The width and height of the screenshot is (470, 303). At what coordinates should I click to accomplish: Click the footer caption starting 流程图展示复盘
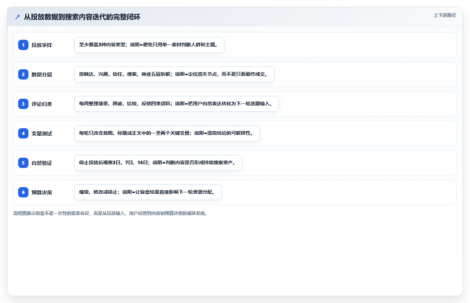tap(110, 213)
